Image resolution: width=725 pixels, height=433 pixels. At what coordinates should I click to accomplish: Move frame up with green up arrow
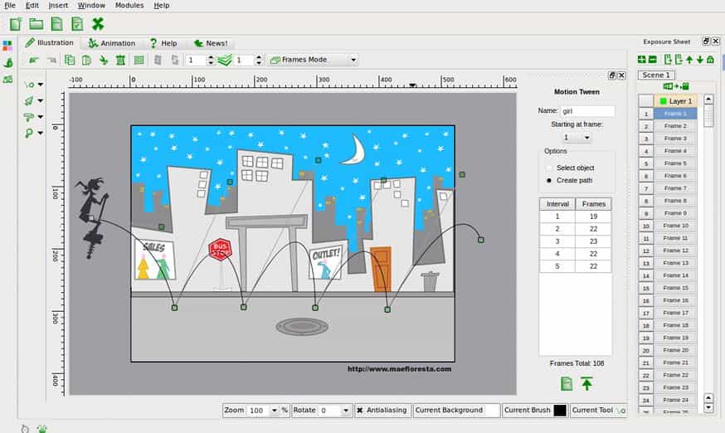point(689,60)
